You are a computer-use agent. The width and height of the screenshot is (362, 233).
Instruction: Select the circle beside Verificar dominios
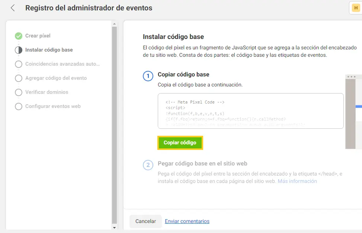(x=19, y=92)
